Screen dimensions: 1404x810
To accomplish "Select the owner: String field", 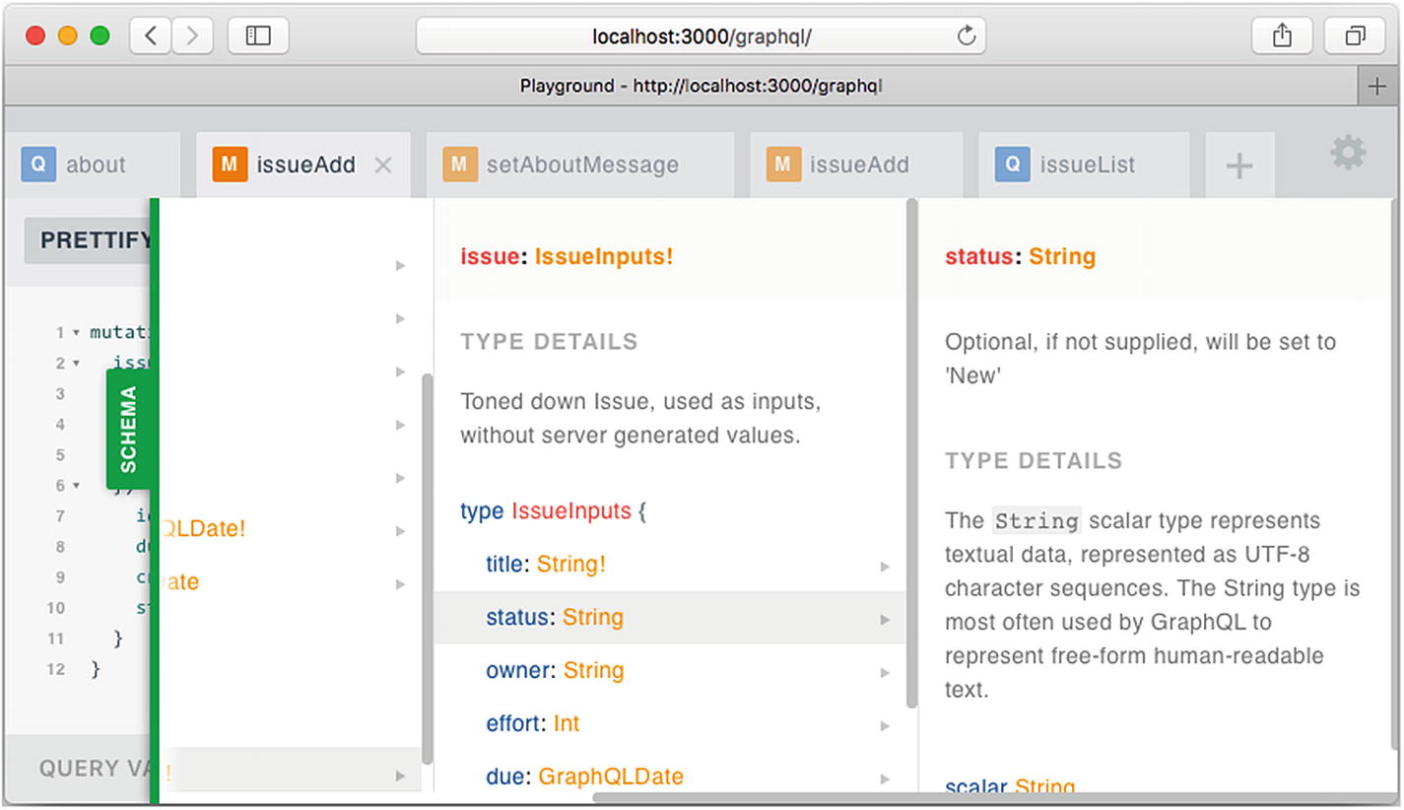I will coord(554,671).
